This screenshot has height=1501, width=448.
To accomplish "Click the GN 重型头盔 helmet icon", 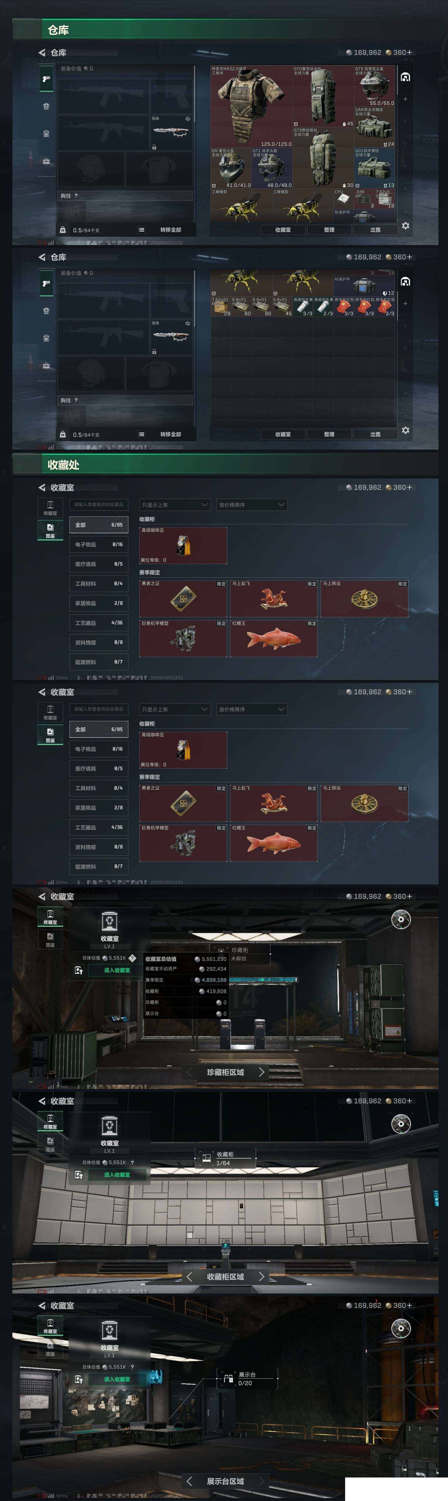I will click(x=231, y=168).
